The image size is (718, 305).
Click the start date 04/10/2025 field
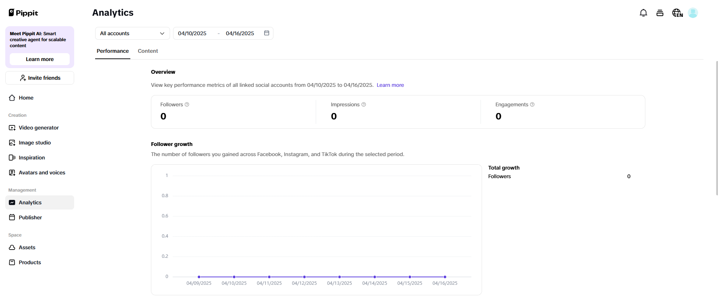pyautogui.click(x=192, y=33)
